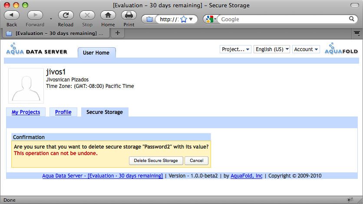The image size is (363, 204).
Task: Click the Forward arrow button
Action: tap(35, 16)
